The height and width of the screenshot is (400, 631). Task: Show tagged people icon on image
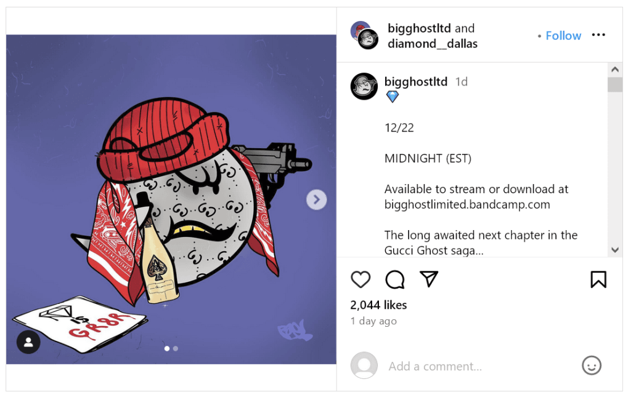tap(28, 342)
